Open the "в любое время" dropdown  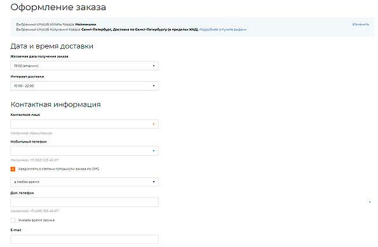point(84,182)
